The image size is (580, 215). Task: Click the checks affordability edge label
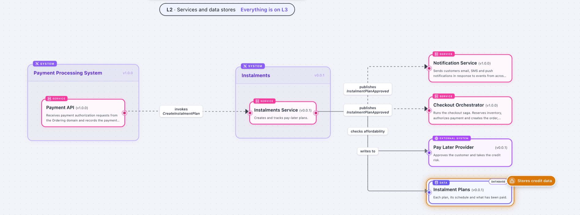[x=368, y=131]
